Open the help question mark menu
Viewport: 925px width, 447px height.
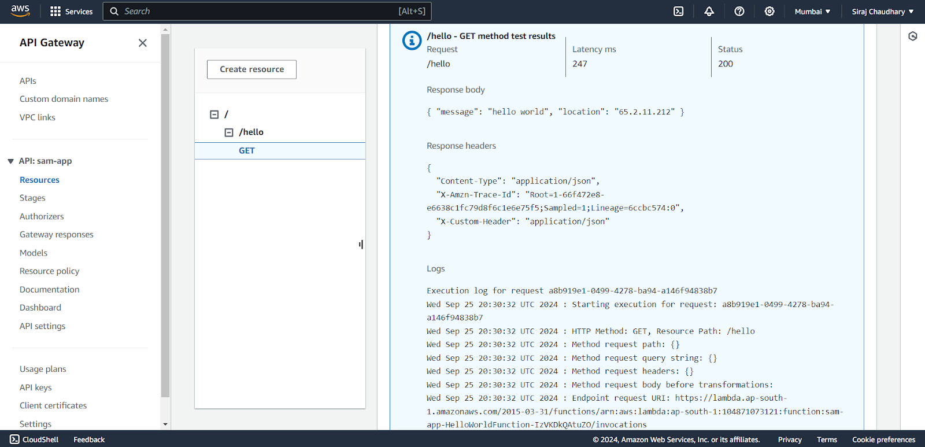[x=739, y=12]
